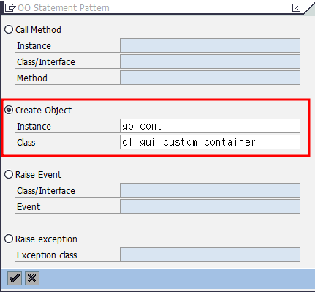This screenshot has height=292, width=315.
Task: Click the dialog title bar icon
Action: (x=10, y=8)
